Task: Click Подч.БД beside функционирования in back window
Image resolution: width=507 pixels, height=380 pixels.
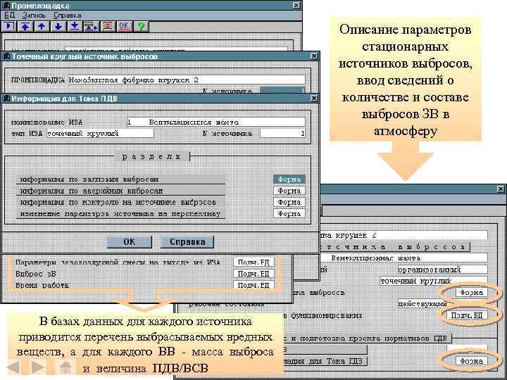Action: 467,315
